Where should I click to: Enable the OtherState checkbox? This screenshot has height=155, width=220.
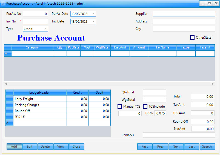click(192, 38)
